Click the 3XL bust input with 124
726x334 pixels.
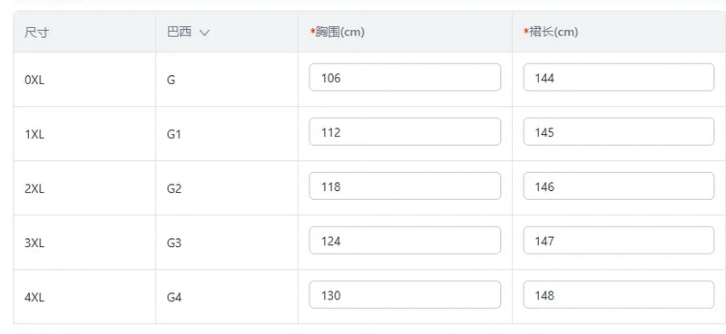coord(405,240)
